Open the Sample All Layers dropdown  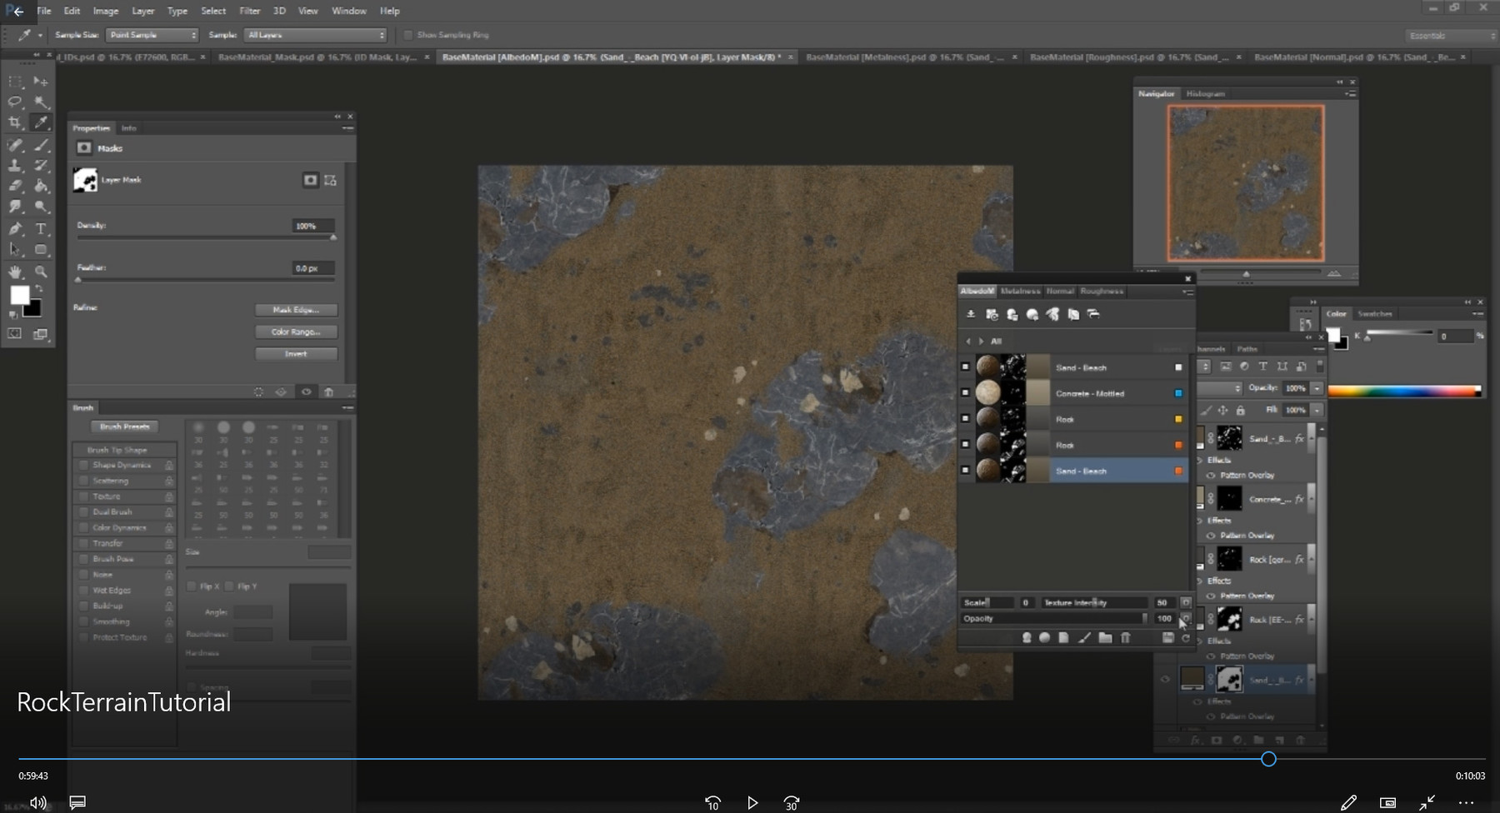tap(316, 35)
